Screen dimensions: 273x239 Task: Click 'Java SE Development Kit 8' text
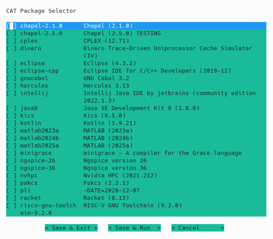click(127, 108)
